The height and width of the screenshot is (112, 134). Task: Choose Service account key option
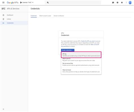pyautogui.click(x=81, y=64)
